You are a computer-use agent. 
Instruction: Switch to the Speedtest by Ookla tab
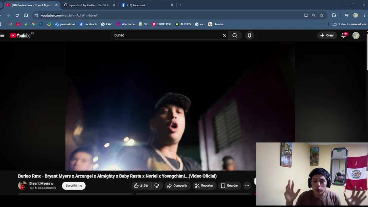[x=89, y=5]
